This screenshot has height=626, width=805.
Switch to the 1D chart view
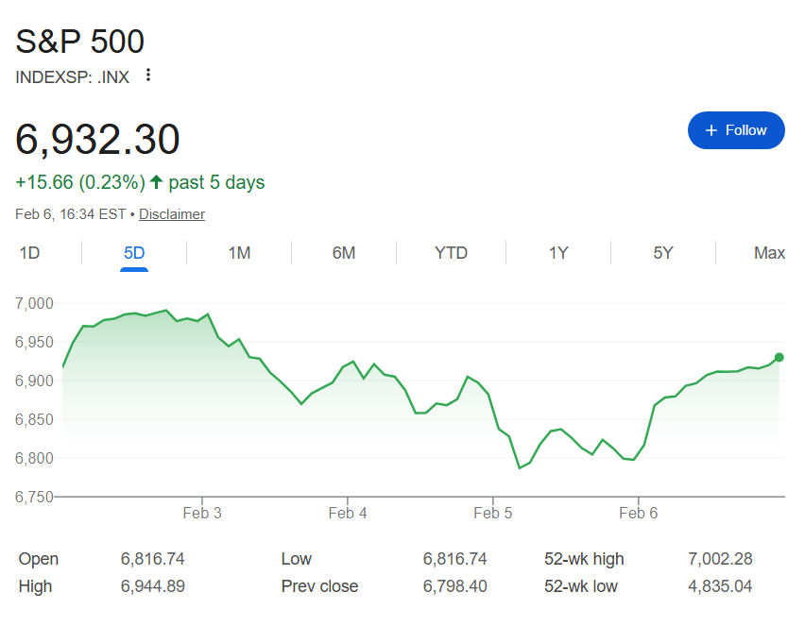[29, 253]
